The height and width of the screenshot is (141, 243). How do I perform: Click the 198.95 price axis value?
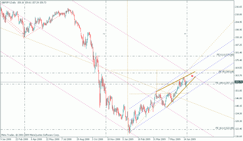(238, 30)
